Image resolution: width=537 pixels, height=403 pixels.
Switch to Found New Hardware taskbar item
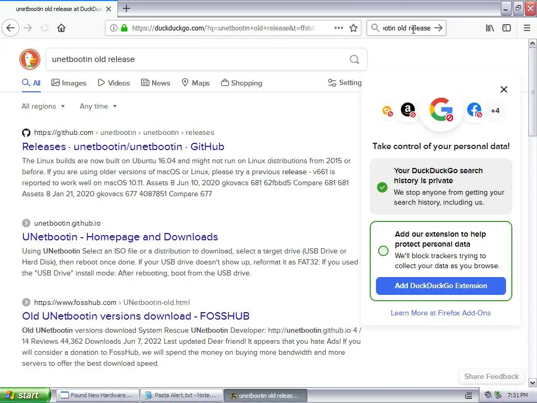click(x=97, y=395)
